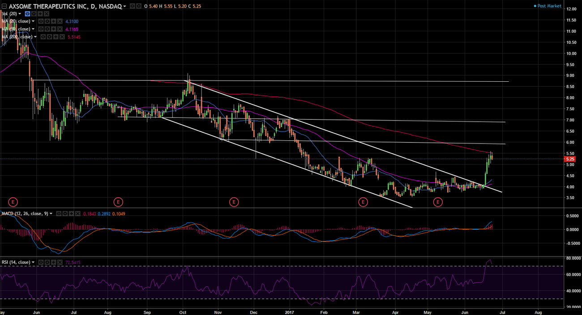Open the AXSOME THERAPEUTICS symbol dropdown arrow
This screenshot has width=582, height=315.
(x=125, y=6)
